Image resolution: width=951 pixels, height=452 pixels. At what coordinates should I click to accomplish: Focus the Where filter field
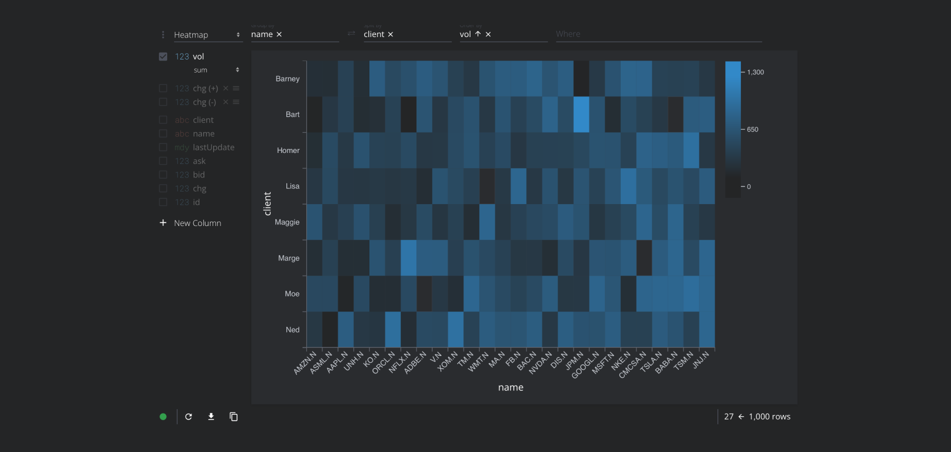click(x=658, y=34)
